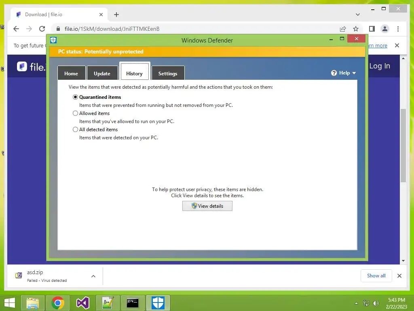The image size is (414, 311).
Task: Close the Download | file.io tab
Action: (x=101, y=15)
